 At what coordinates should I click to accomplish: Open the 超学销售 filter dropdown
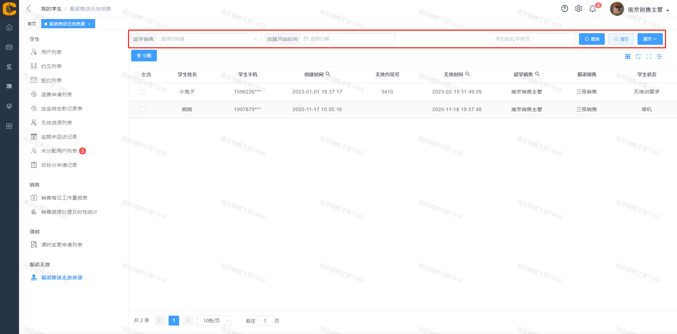[208, 39]
